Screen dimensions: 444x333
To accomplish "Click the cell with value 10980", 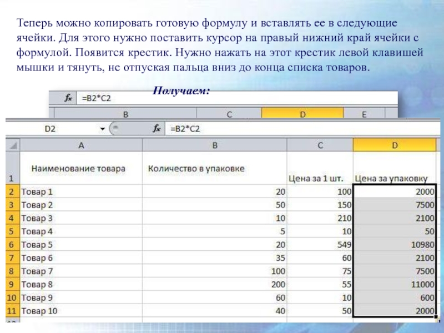I will point(395,245).
